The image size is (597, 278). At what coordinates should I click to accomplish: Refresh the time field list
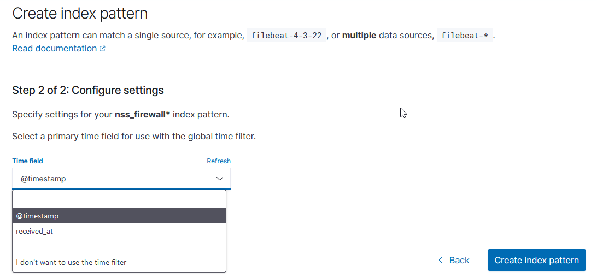(219, 161)
